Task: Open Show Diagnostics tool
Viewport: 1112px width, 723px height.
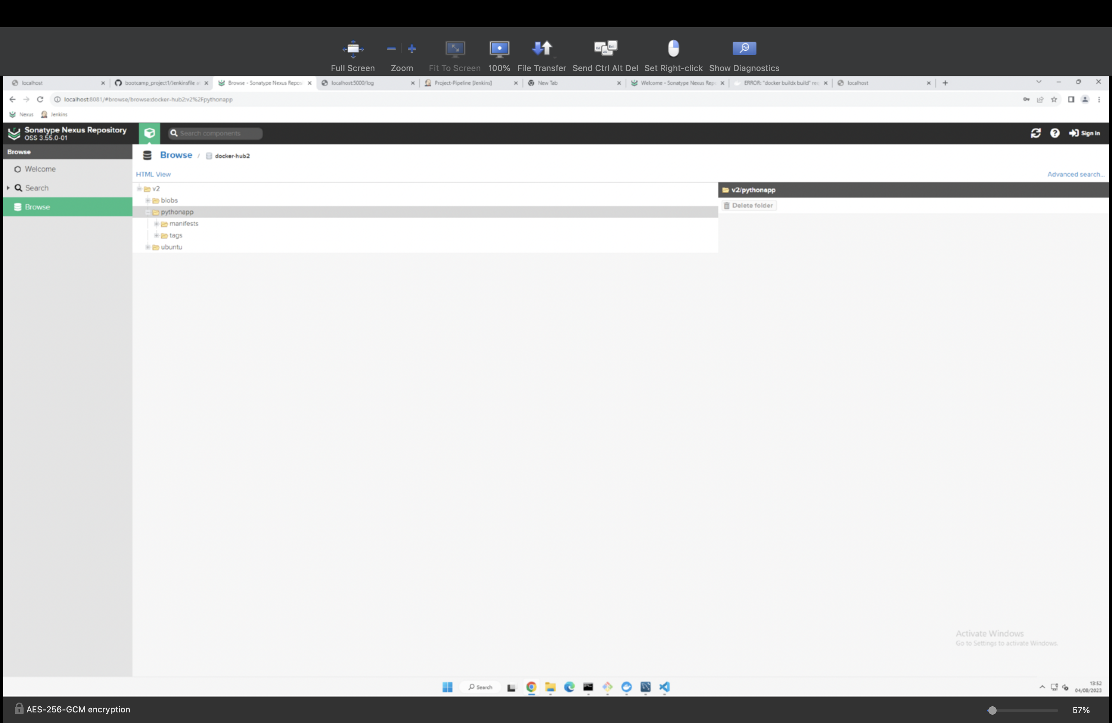Action: 744,48
